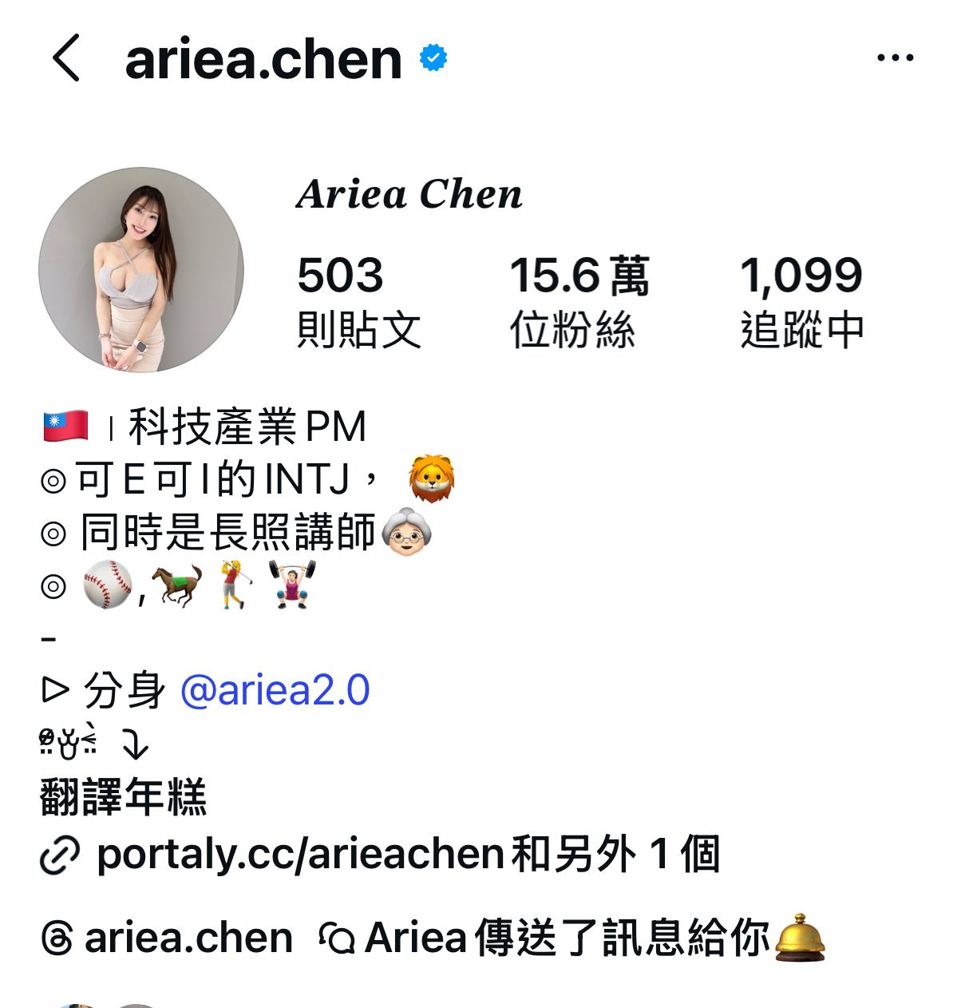Tap the lion emoji in the bio
Screen dimensions: 961x1008
431,479
